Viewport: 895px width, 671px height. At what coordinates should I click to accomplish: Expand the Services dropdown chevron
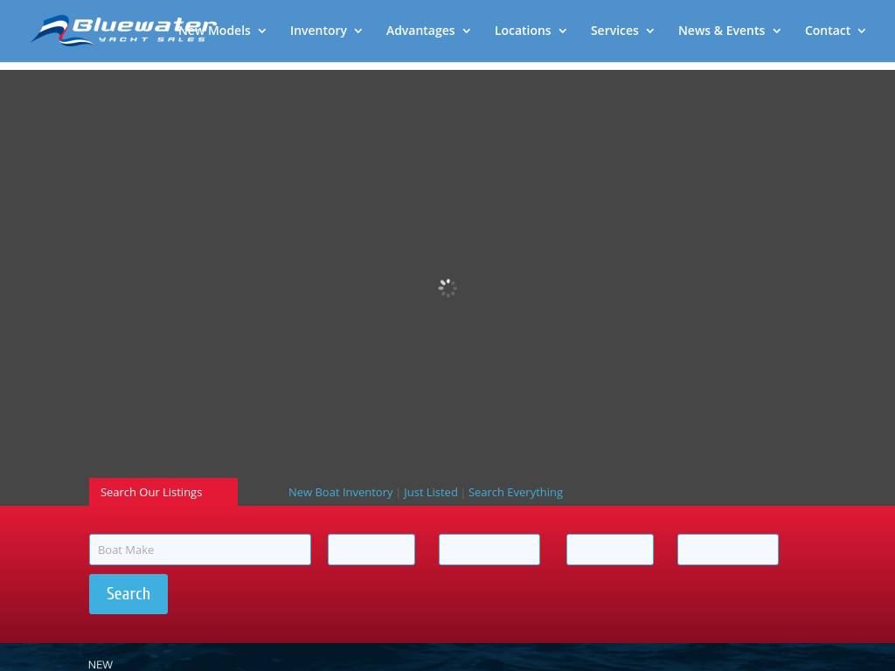coord(649,31)
